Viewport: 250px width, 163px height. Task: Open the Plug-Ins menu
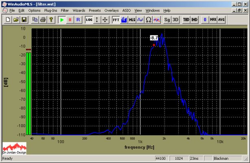[x=50, y=10]
